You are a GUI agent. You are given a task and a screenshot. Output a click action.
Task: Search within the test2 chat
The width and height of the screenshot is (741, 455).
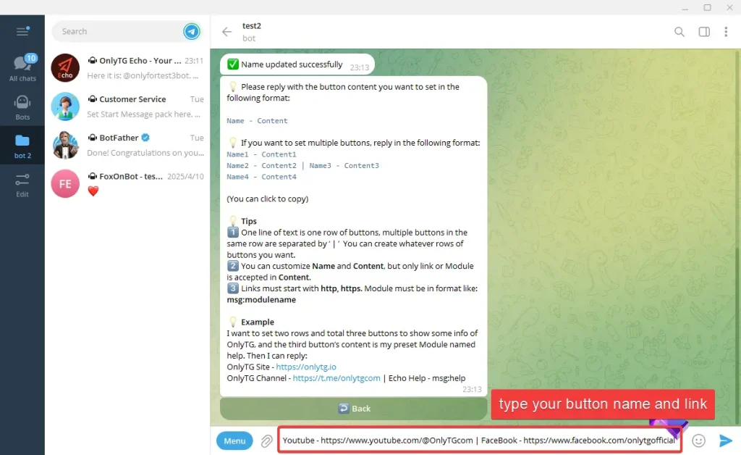pos(679,32)
